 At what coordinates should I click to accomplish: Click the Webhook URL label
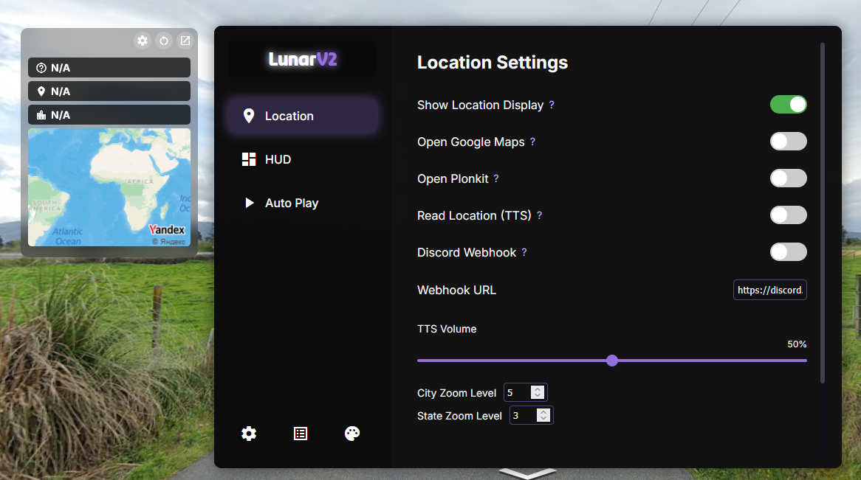pyautogui.click(x=457, y=290)
